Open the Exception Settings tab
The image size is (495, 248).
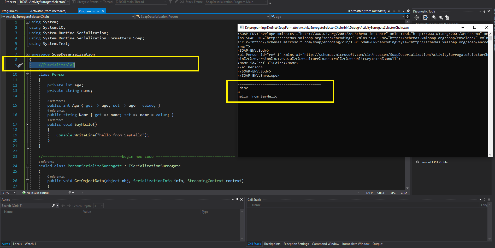(x=296, y=244)
